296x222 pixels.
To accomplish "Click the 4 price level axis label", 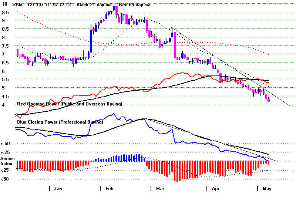I will 3,105.
